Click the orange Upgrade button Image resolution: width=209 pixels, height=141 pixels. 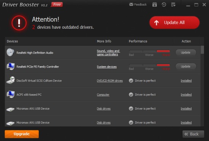(x=22, y=134)
